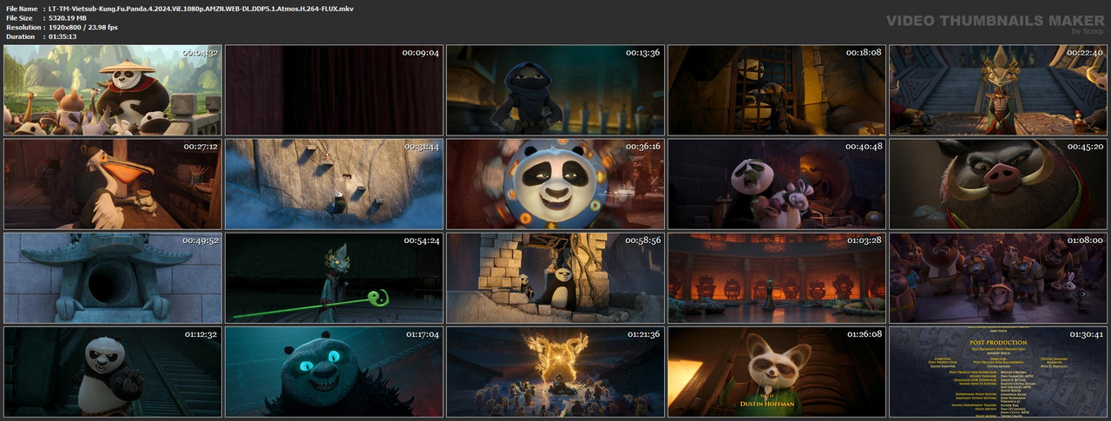Click the 'Resolution' label
The image size is (1111, 421).
[x=23, y=27]
